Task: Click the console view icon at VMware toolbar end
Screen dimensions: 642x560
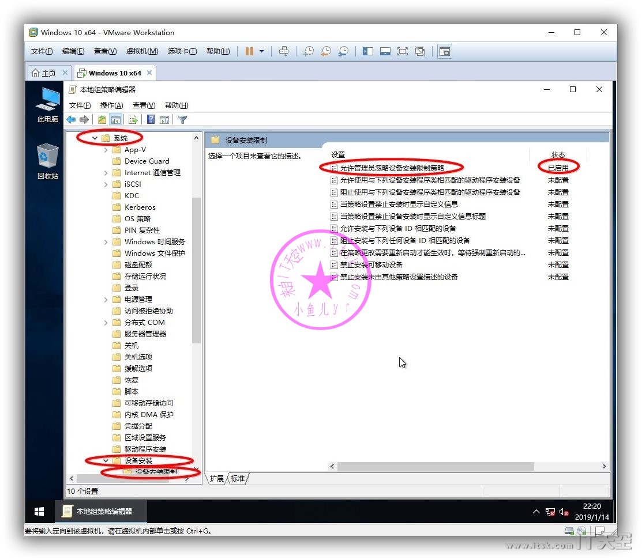Action: 445,51
